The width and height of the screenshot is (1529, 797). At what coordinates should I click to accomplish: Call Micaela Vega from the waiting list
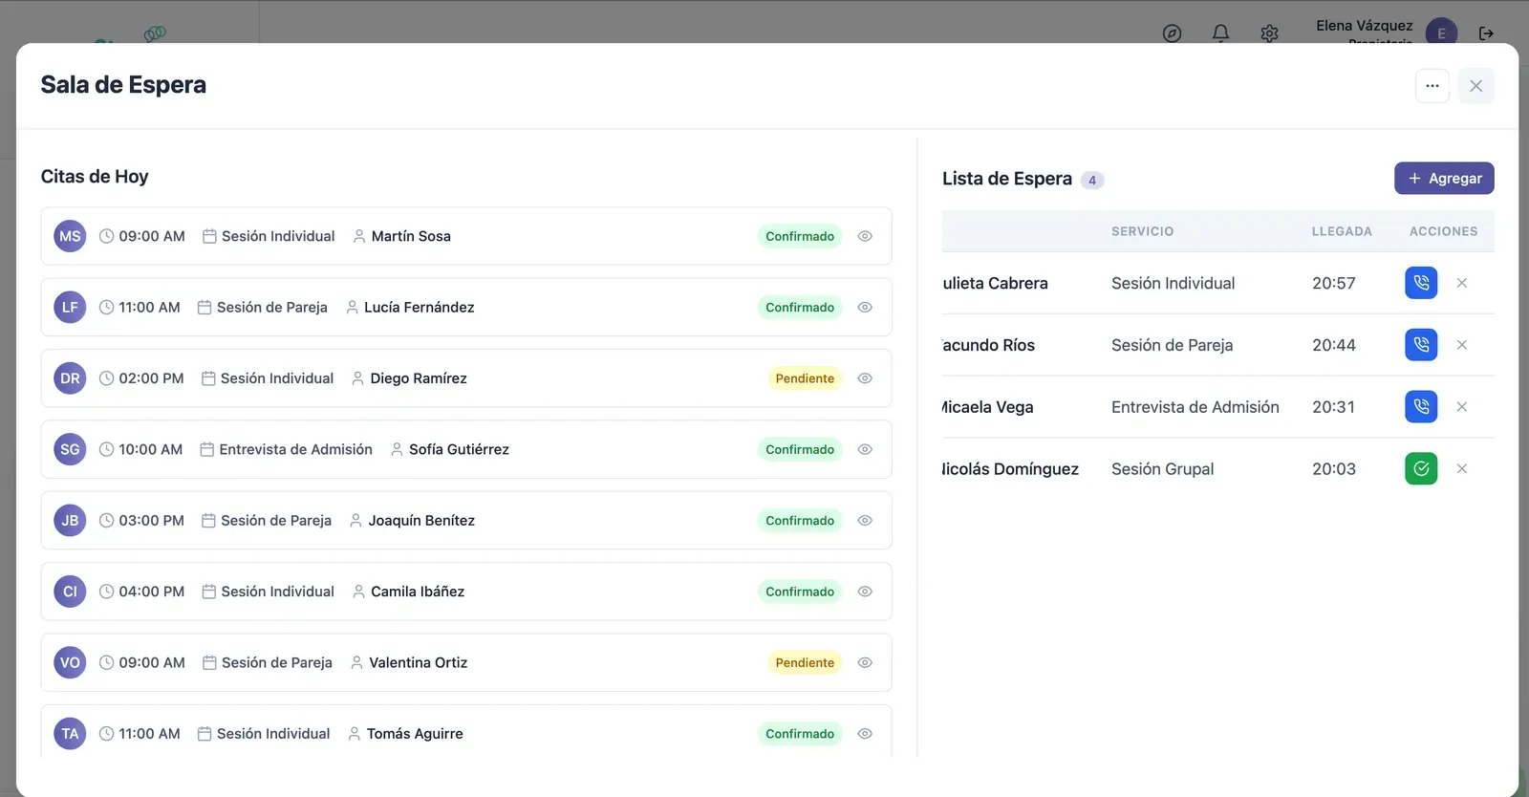coord(1421,407)
